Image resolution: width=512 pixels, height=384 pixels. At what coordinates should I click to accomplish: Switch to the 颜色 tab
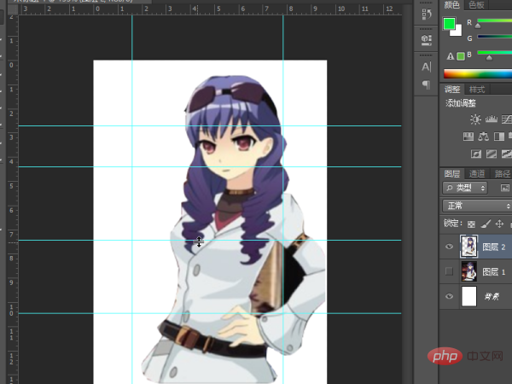pos(452,4)
